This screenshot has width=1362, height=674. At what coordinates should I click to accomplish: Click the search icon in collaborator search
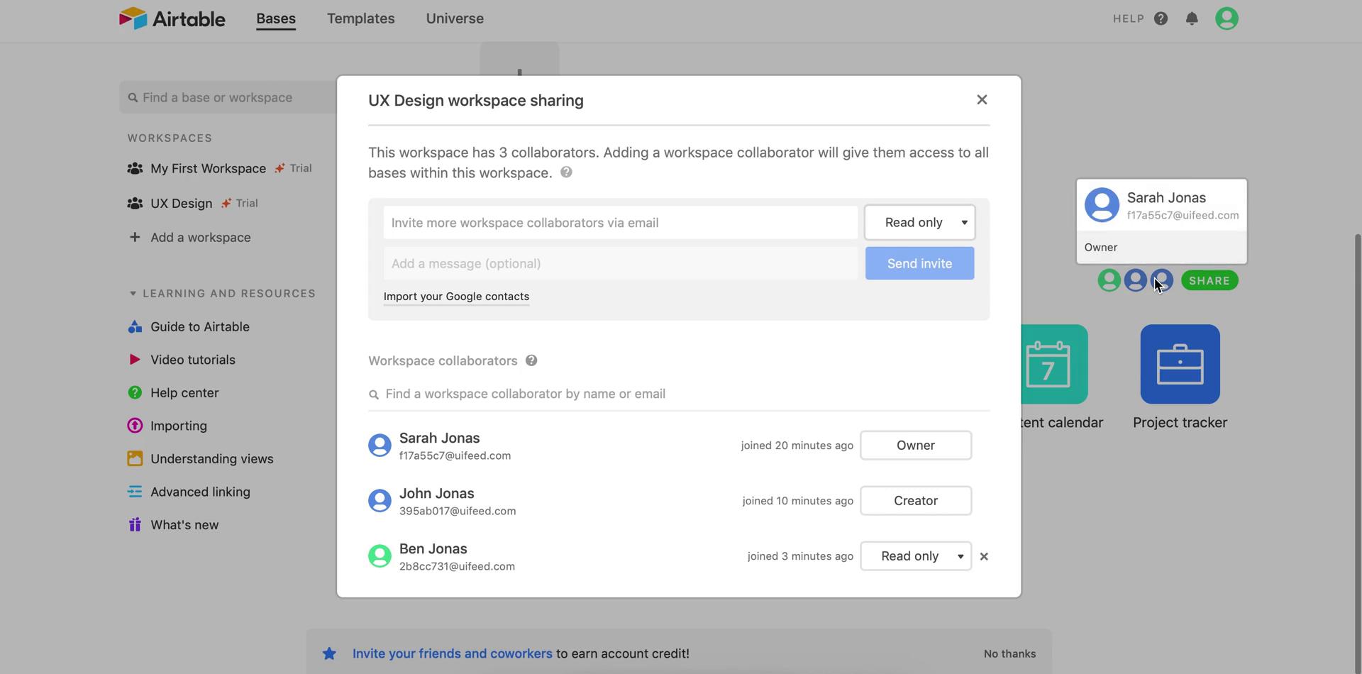[374, 394]
